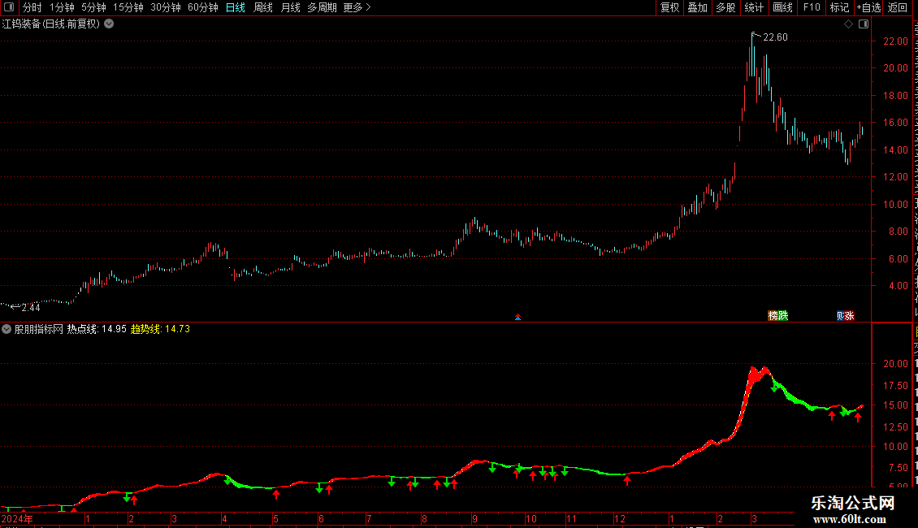918x528 pixels.
Task: Open the 复权 adjustment options
Action: click(x=669, y=7)
